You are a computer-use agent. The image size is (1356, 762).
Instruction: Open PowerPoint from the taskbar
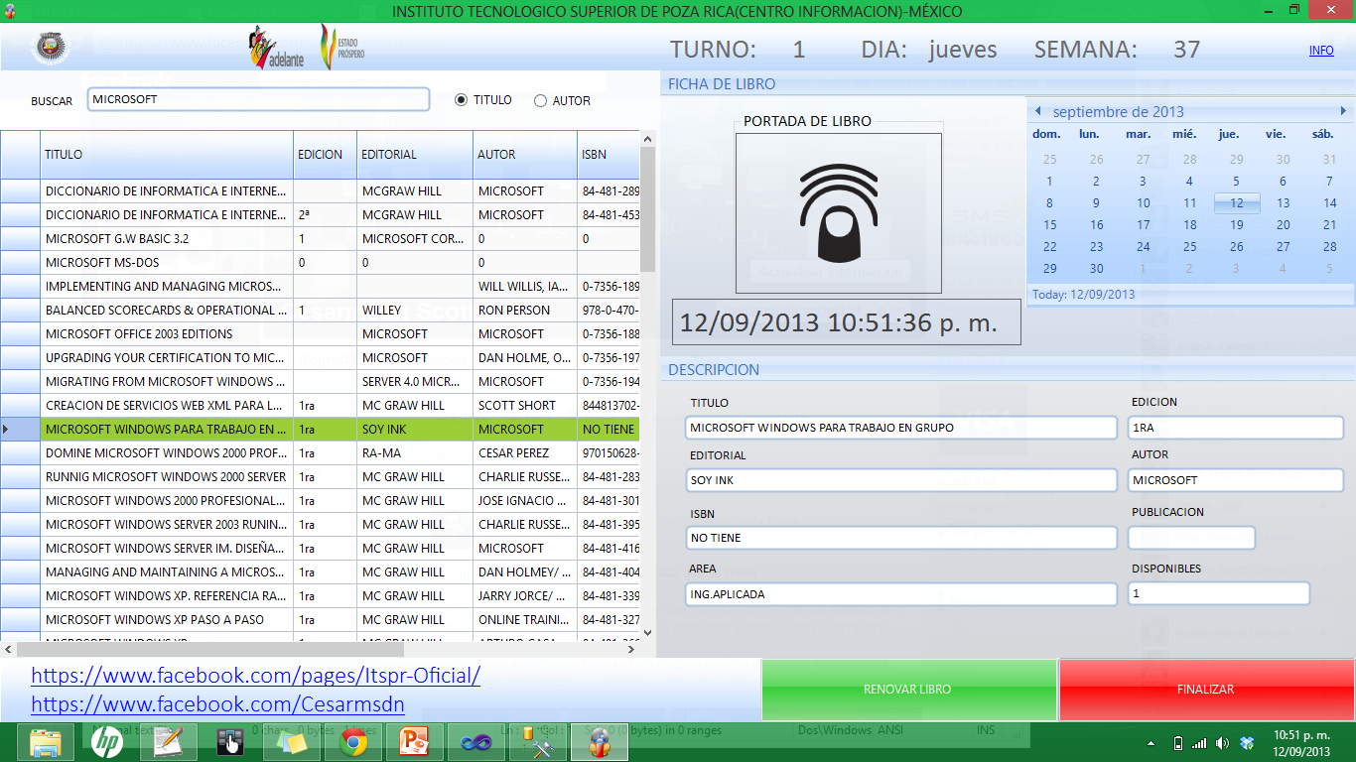point(413,742)
